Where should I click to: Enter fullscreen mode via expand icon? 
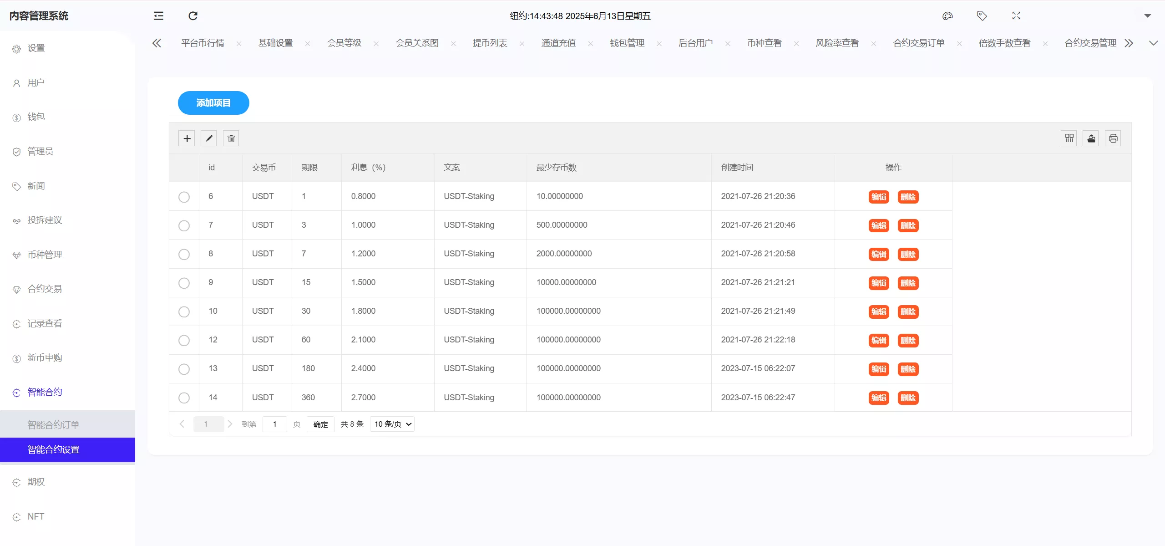click(1016, 15)
